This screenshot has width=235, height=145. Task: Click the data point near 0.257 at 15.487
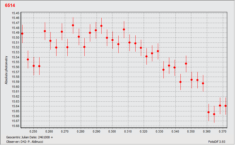coord(45,31)
